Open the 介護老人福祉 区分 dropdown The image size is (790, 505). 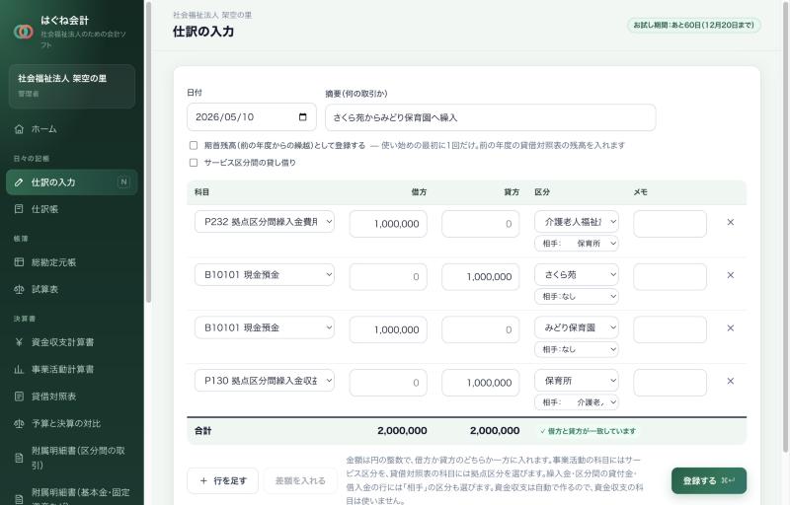click(x=577, y=222)
